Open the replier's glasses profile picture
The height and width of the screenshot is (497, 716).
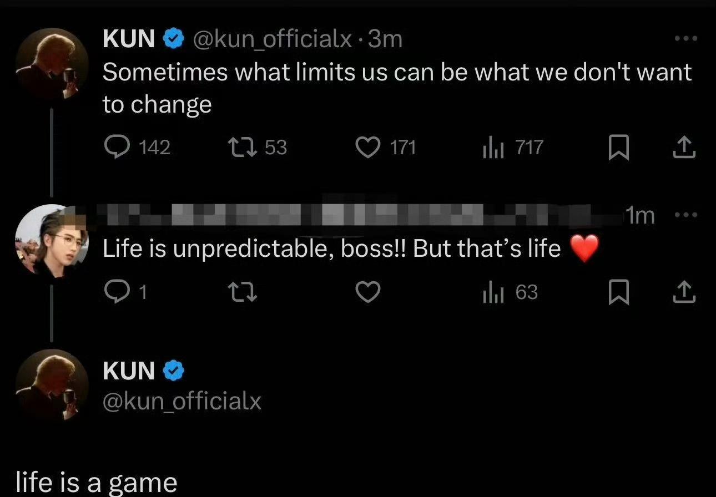[52, 240]
